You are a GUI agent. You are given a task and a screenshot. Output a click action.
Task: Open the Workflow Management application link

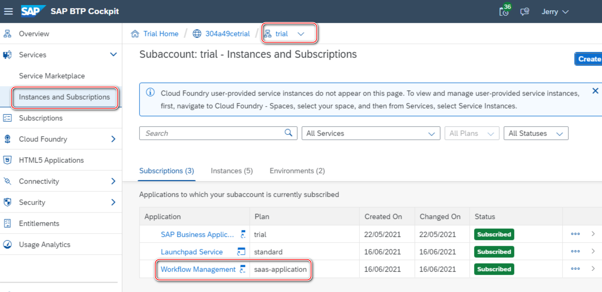pos(198,269)
